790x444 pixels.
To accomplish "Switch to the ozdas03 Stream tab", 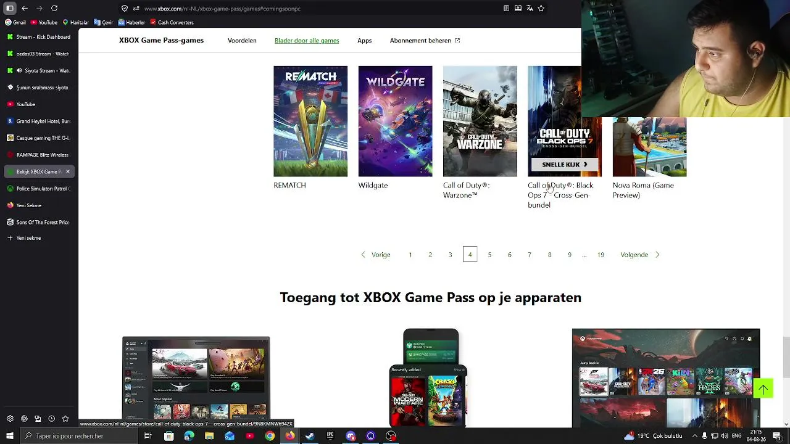I will click(39, 54).
